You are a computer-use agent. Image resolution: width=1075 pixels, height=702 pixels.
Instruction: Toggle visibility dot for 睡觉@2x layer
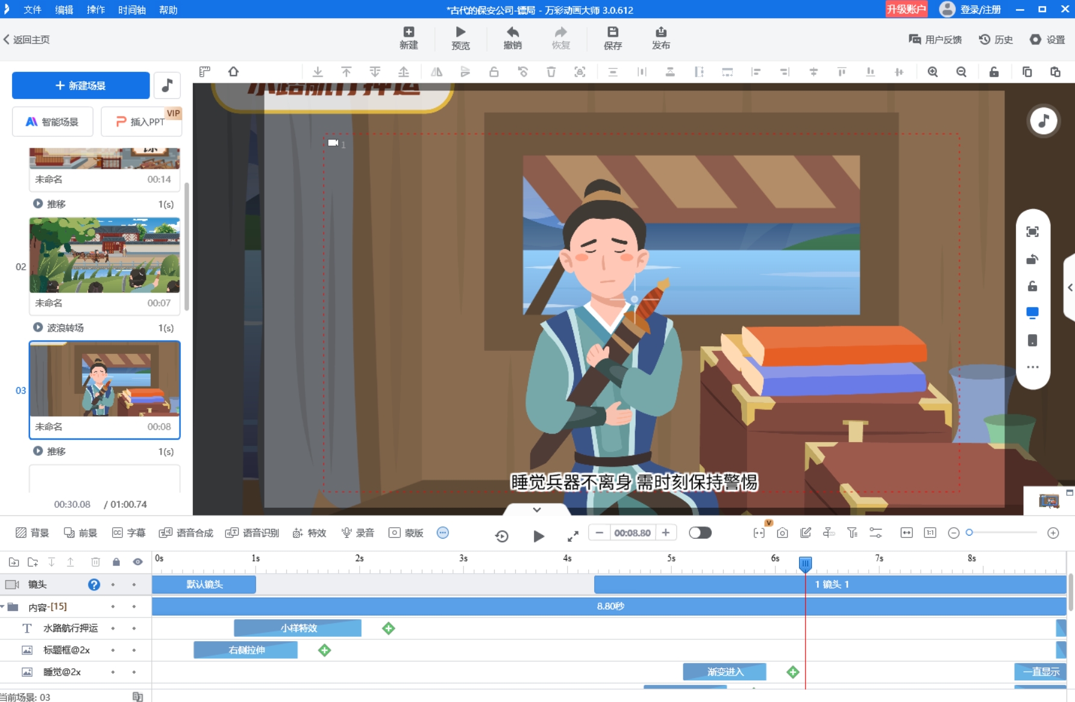click(134, 672)
